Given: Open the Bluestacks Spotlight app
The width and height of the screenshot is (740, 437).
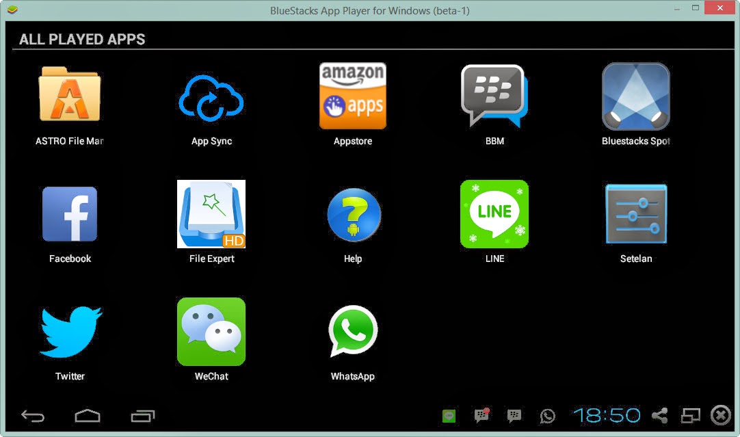Looking at the screenshot, I should click(x=635, y=96).
